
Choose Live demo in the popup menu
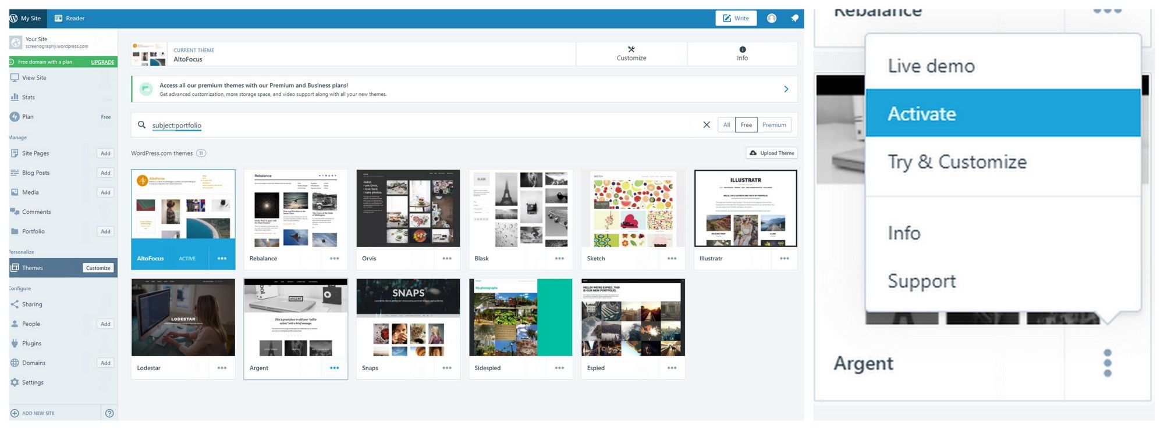coord(1003,66)
